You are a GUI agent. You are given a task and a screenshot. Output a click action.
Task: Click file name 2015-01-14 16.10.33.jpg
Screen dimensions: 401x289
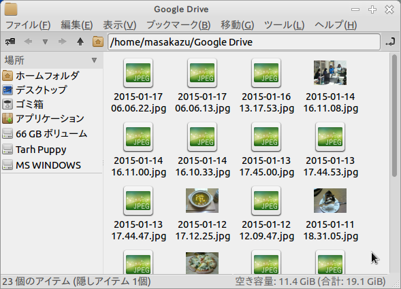coord(202,167)
